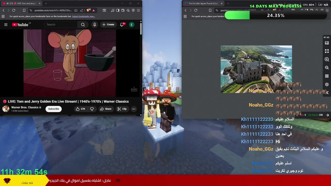
Task: Go back in the YouTube browser window
Action: point(3,10)
